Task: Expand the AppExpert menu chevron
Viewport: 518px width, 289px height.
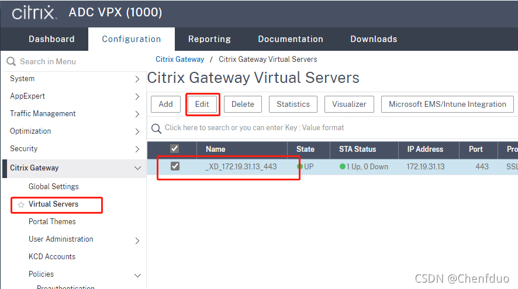Action: [137, 97]
